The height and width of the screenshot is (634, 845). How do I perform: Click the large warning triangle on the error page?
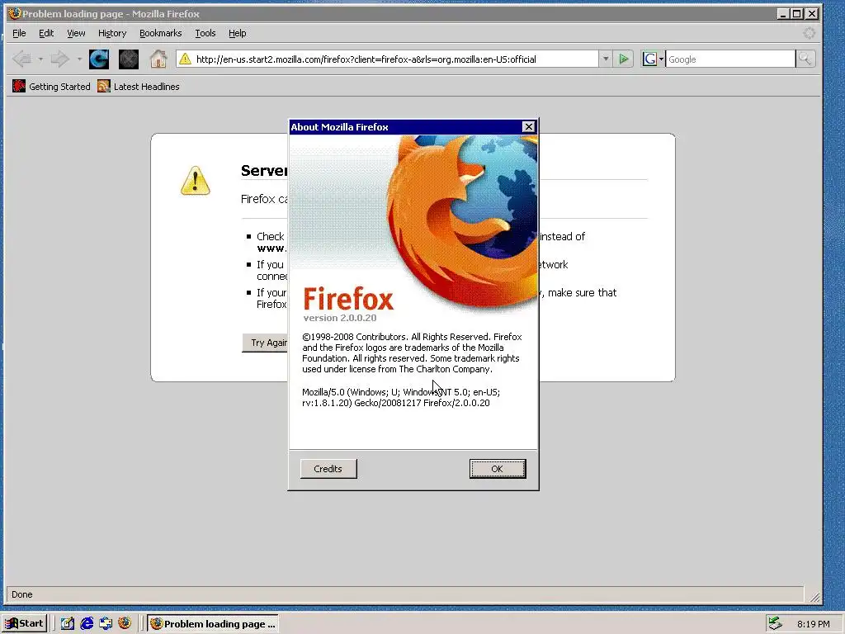195,181
